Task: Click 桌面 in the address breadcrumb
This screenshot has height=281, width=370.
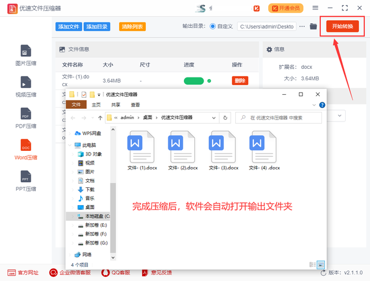Action: (x=147, y=117)
